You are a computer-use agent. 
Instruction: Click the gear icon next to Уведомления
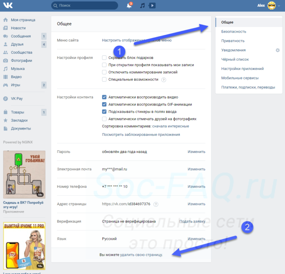[x=278, y=50]
